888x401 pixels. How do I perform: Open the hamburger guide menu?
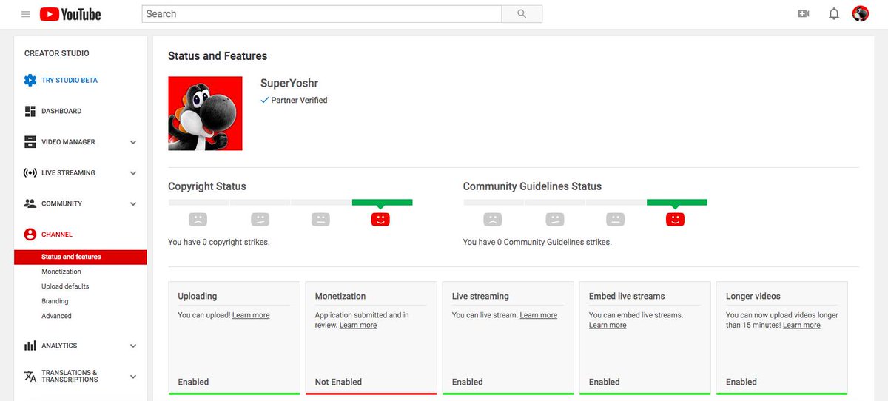26,14
